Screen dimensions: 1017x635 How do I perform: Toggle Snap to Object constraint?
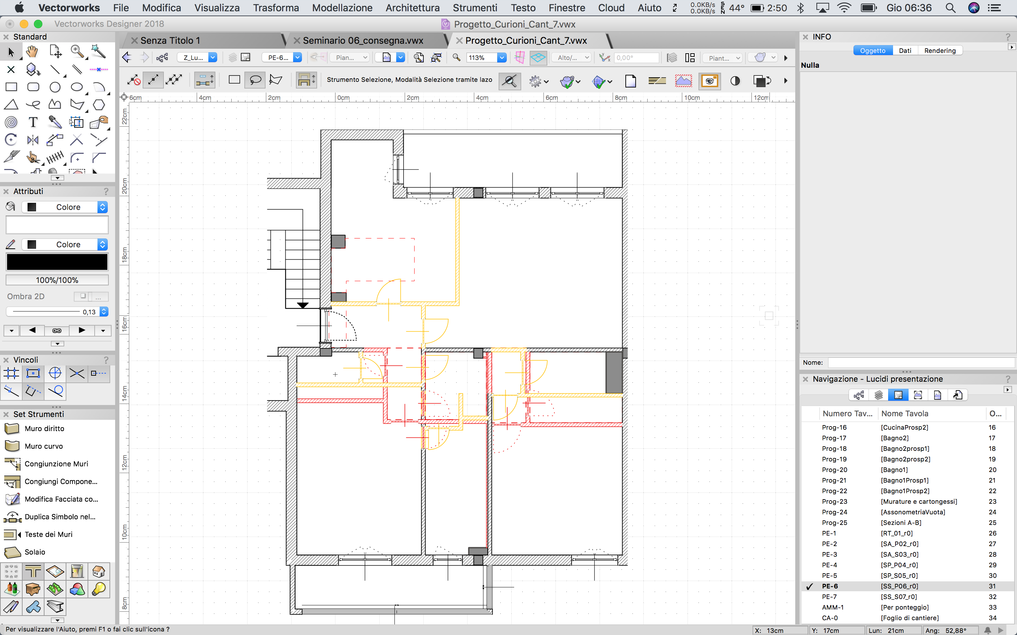(33, 373)
